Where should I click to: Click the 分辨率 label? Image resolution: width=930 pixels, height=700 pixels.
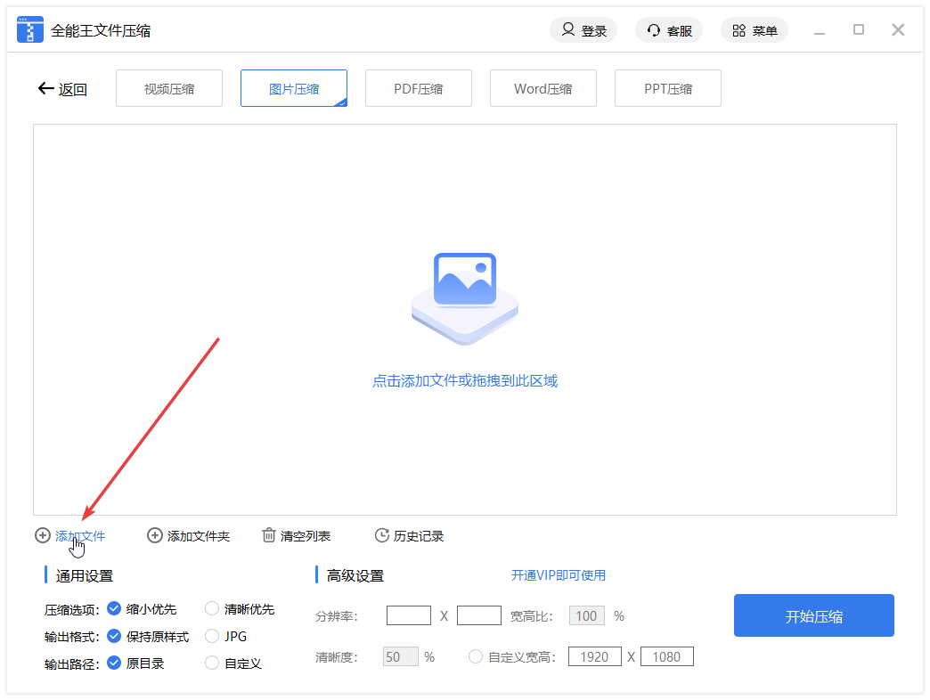(x=337, y=616)
